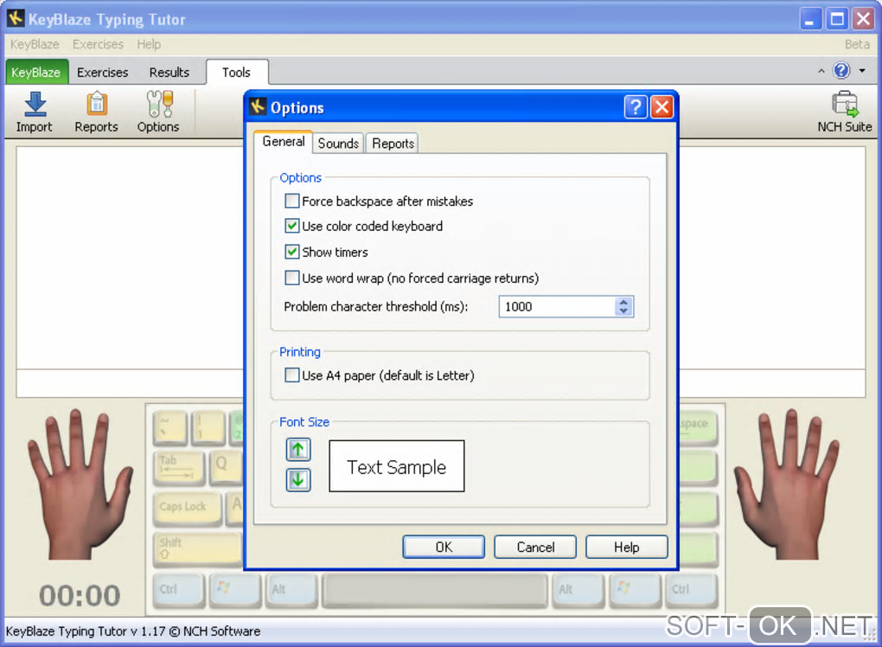Click the Options dialog title icon
This screenshot has height=647, width=882.
[x=258, y=106]
